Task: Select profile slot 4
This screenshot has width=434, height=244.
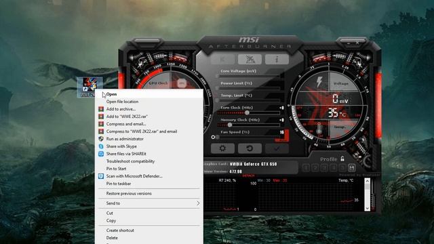Action: (334, 167)
